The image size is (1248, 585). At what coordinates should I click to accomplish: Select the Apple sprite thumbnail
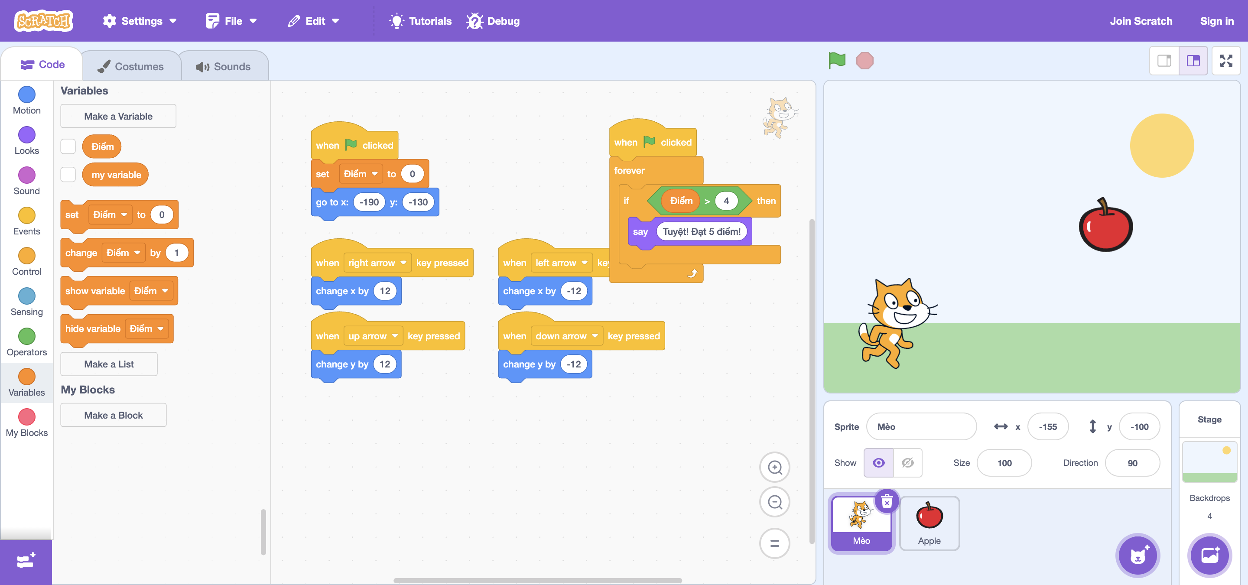coord(929,523)
